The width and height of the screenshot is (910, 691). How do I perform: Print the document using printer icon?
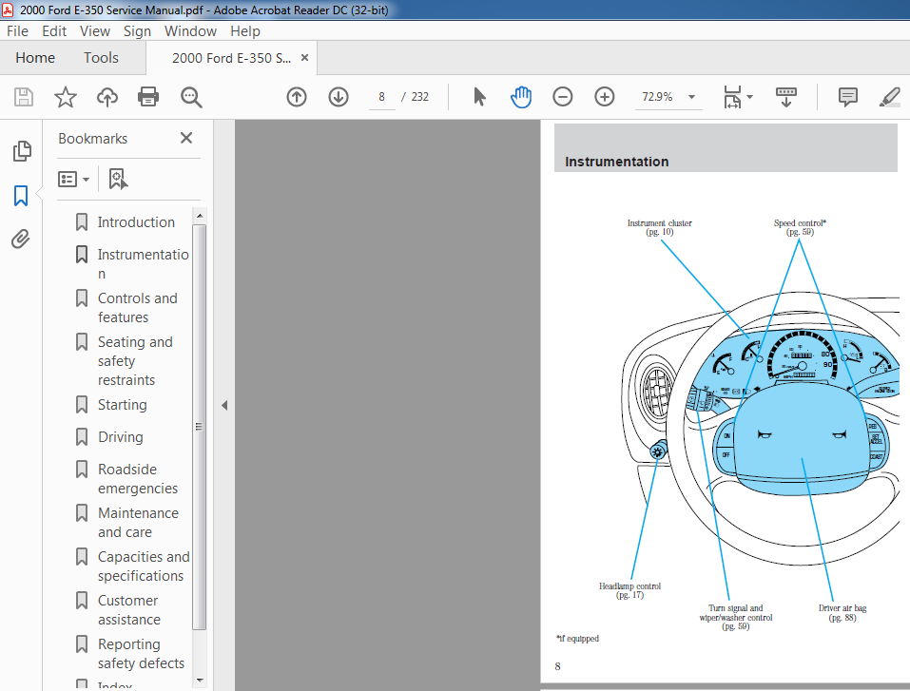coord(148,97)
